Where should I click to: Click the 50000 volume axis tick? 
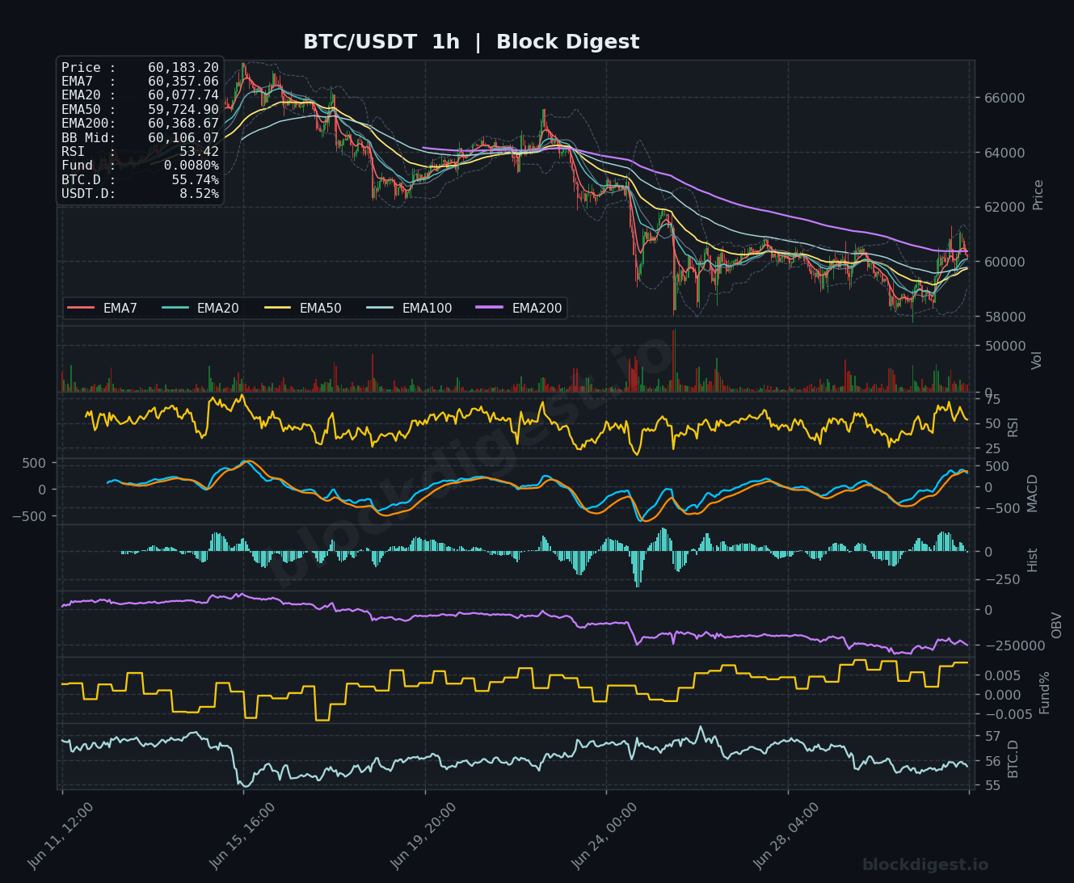coord(1003,347)
